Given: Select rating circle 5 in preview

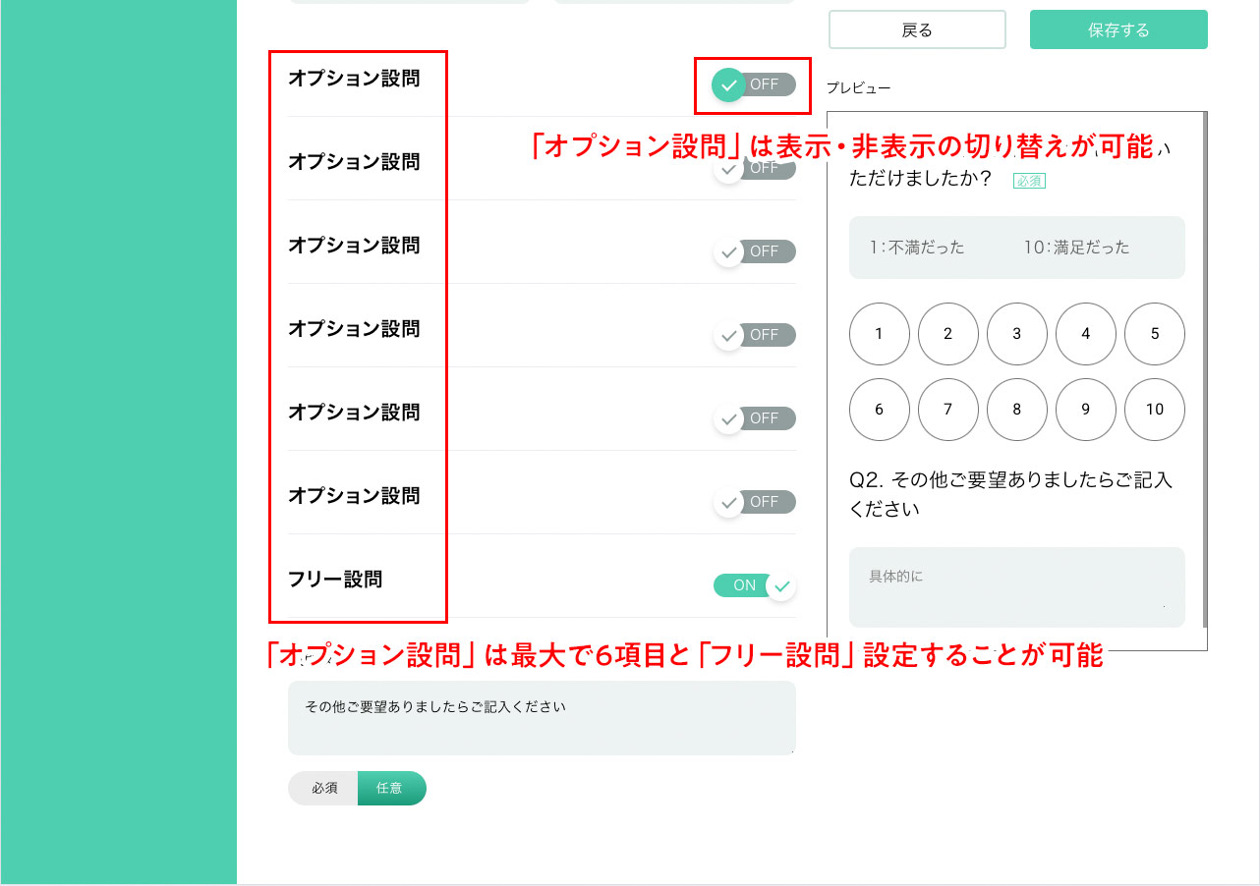Looking at the screenshot, I should coord(1155,334).
